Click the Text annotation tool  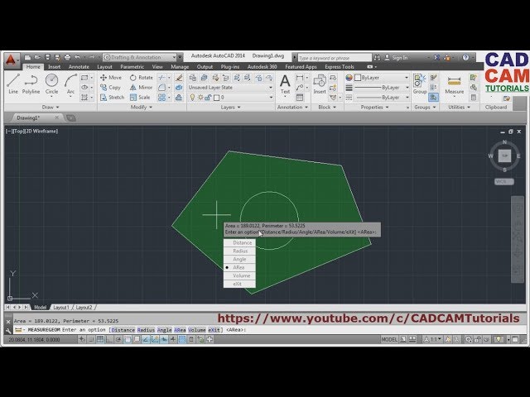point(285,84)
